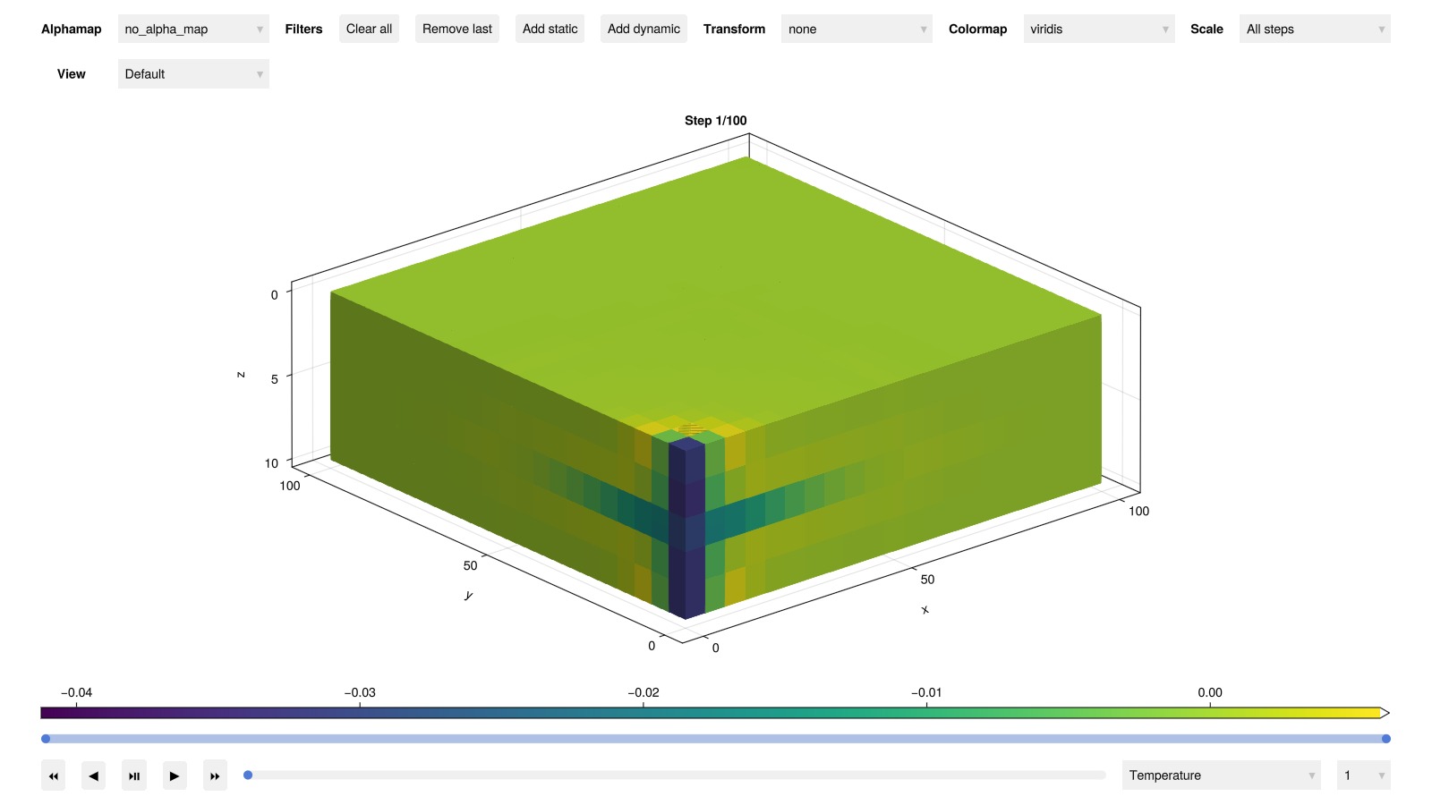The image size is (1432, 805).
Task: Step backward with the previous-frame arrow
Action: click(93, 775)
